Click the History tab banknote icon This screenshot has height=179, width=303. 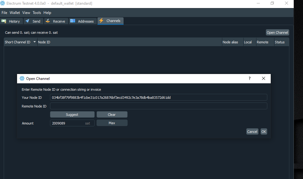[x=4, y=21]
